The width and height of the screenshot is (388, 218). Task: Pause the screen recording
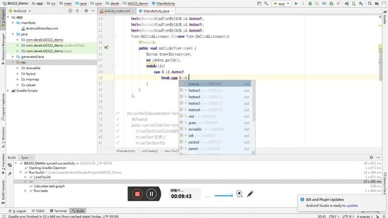pyautogui.click(x=151, y=194)
